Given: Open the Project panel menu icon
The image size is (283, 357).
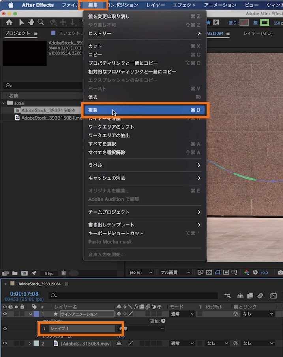Looking at the screenshot, I should (36, 33).
